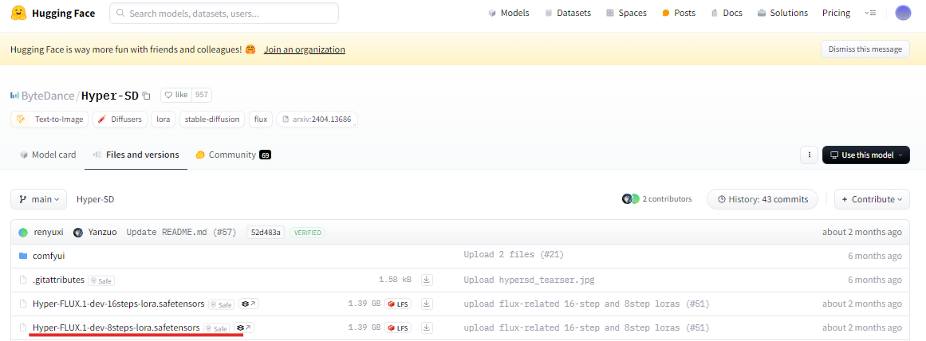Screen dimensions: 926x341
Task: Click the .gitattributes file size 1.58 kB
Action: 395,280
